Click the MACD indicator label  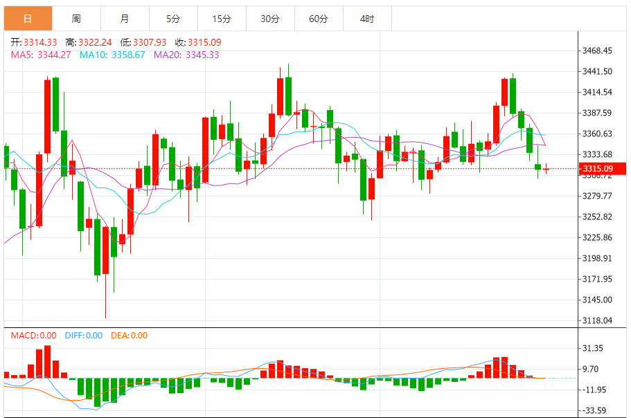[x=33, y=335]
